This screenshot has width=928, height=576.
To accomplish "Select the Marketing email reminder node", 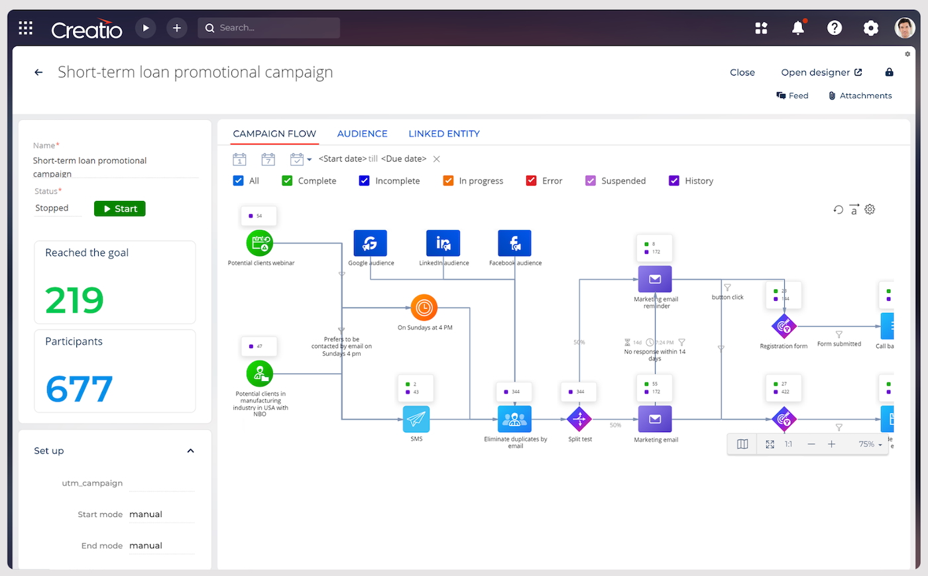I will click(655, 279).
